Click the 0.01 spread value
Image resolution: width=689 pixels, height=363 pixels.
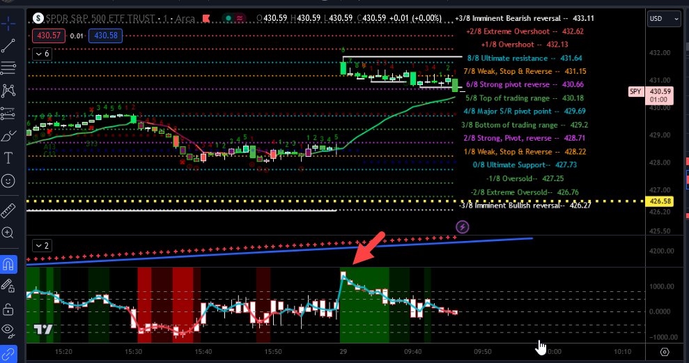coord(77,36)
